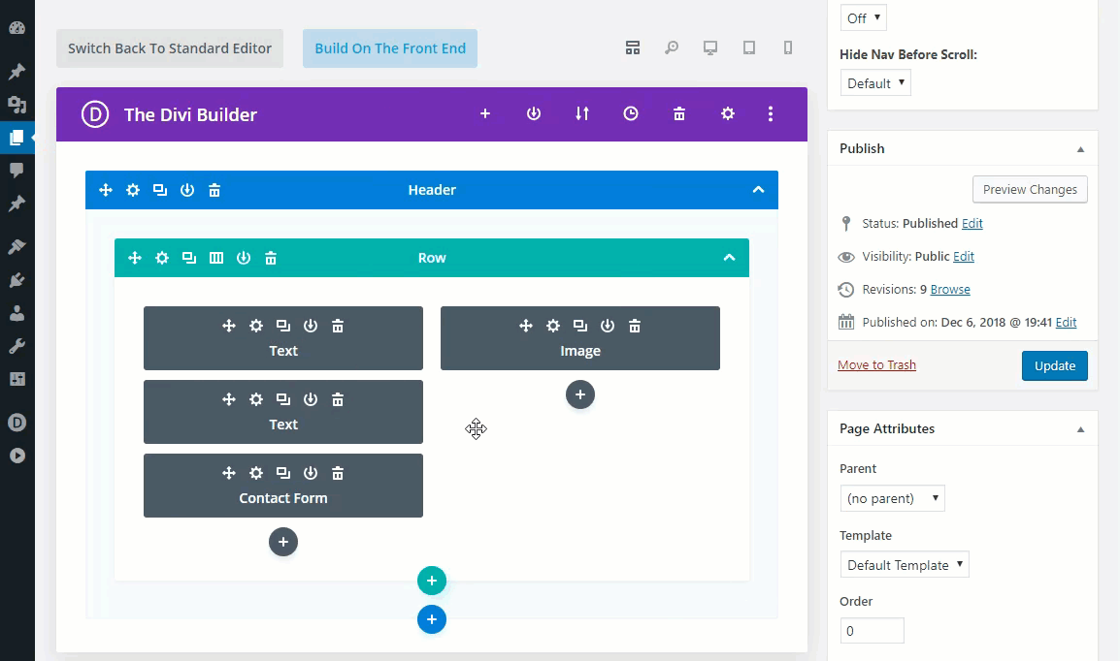Open Pages sidebar menu icon
Viewport: 1120px width, 661px height.
[x=17, y=137]
